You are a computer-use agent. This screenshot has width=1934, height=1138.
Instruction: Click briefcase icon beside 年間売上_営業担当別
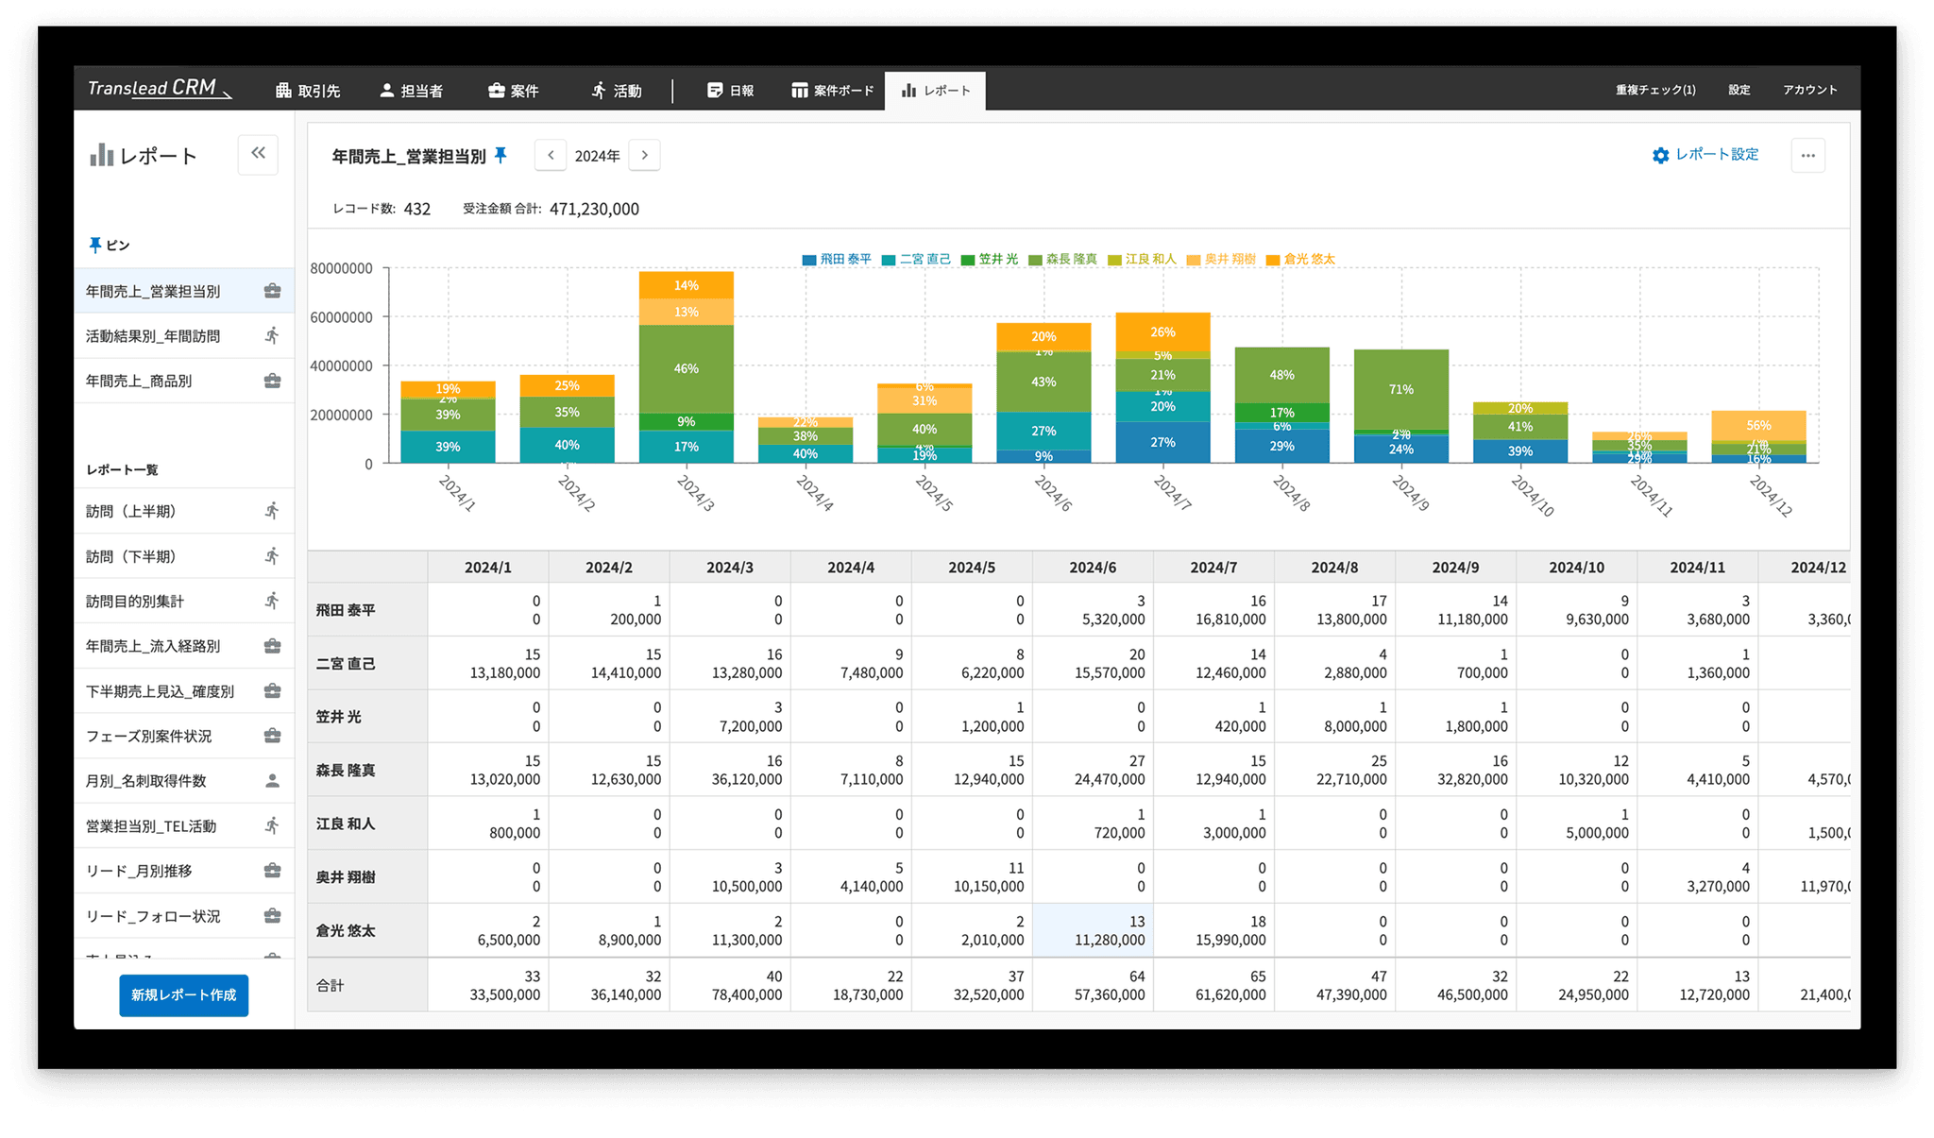(272, 291)
